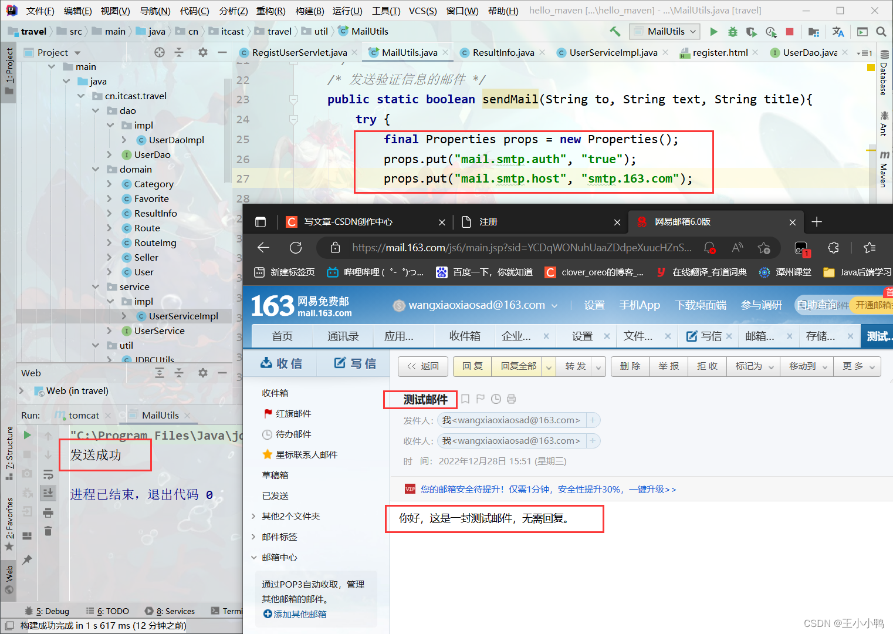Open Database tool window side tab
Image resolution: width=893 pixels, height=634 pixels.
point(884,73)
